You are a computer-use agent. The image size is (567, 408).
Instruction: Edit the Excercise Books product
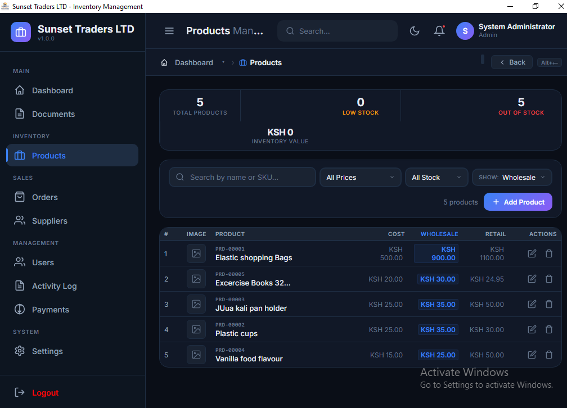click(x=532, y=279)
